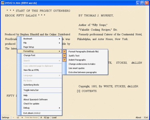Enable Extra line between paragraphs
The image size is (150, 120).
coord(85,72)
